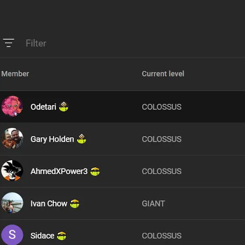Select the Ivan Chow member name
Image resolution: width=245 pixels, height=245 pixels.
49,203
